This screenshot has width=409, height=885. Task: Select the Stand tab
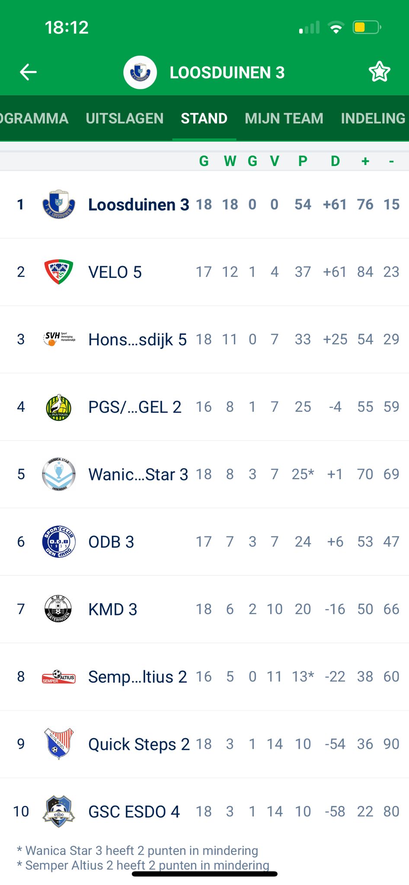(x=204, y=118)
